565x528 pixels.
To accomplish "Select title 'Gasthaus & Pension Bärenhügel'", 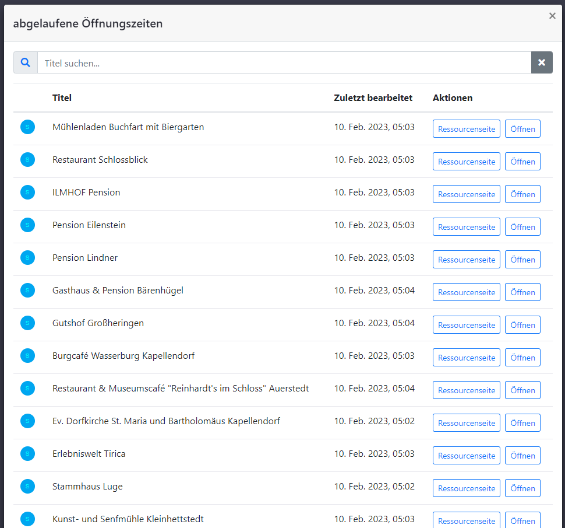I will point(118,291).
